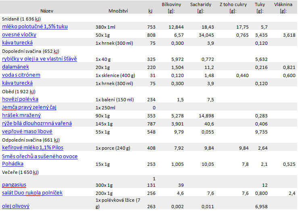Click the 1x polévková lžíce (7 g) cell
The image size is (298, 211).
click(118, 203)
